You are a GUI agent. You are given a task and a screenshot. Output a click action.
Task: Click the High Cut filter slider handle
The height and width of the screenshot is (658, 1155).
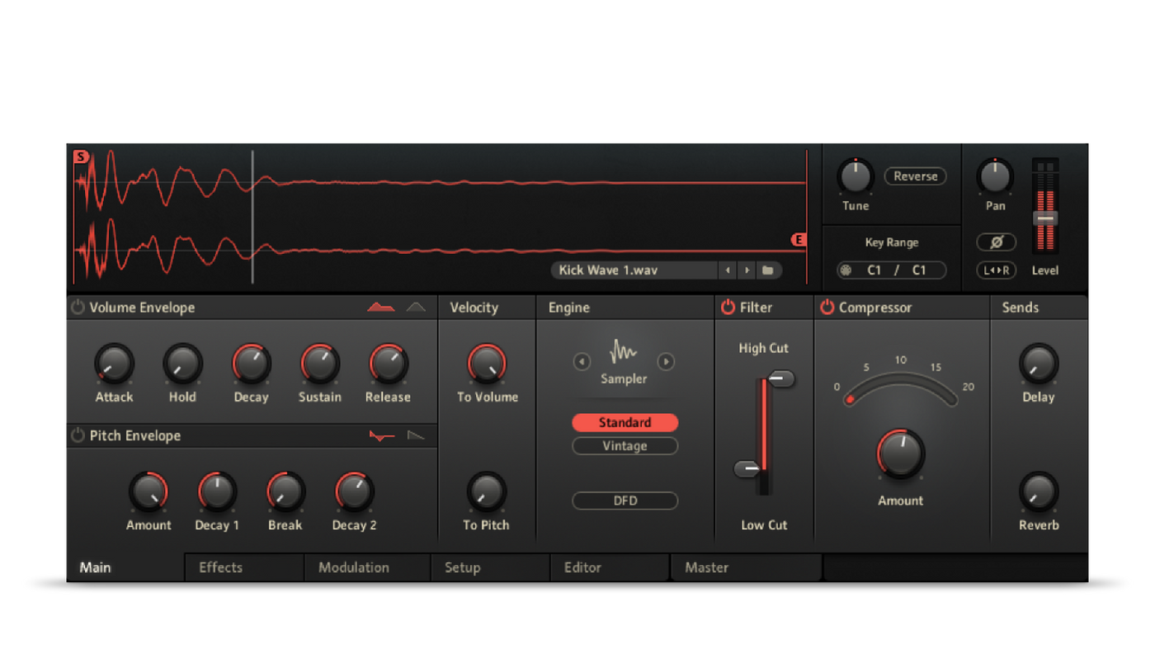coord(780,378)
